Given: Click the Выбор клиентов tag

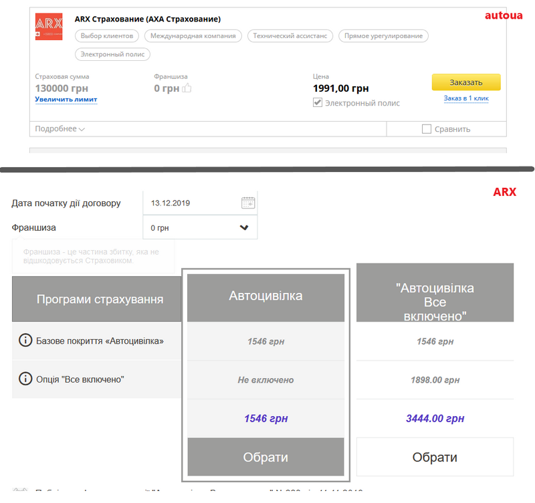Looking at the screenshot, I should pyautogui.click(x=107, y=36).
